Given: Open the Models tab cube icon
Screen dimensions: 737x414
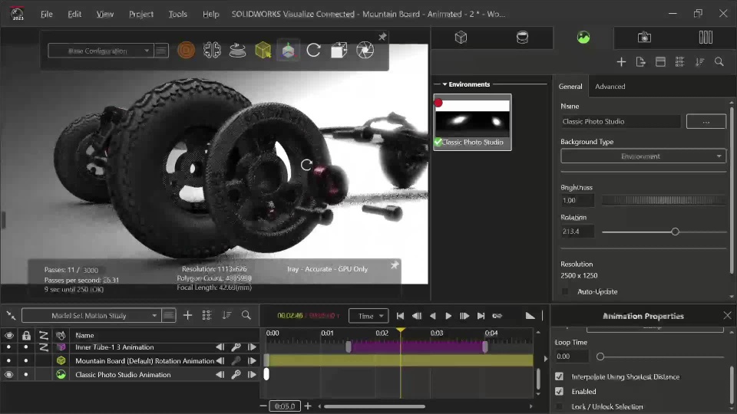Looking at the screenshot, I should (461, 38).
